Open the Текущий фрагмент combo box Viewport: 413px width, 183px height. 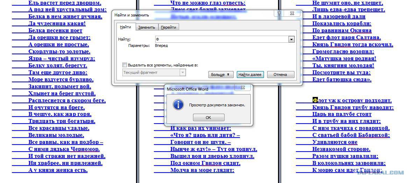[154, 72]
